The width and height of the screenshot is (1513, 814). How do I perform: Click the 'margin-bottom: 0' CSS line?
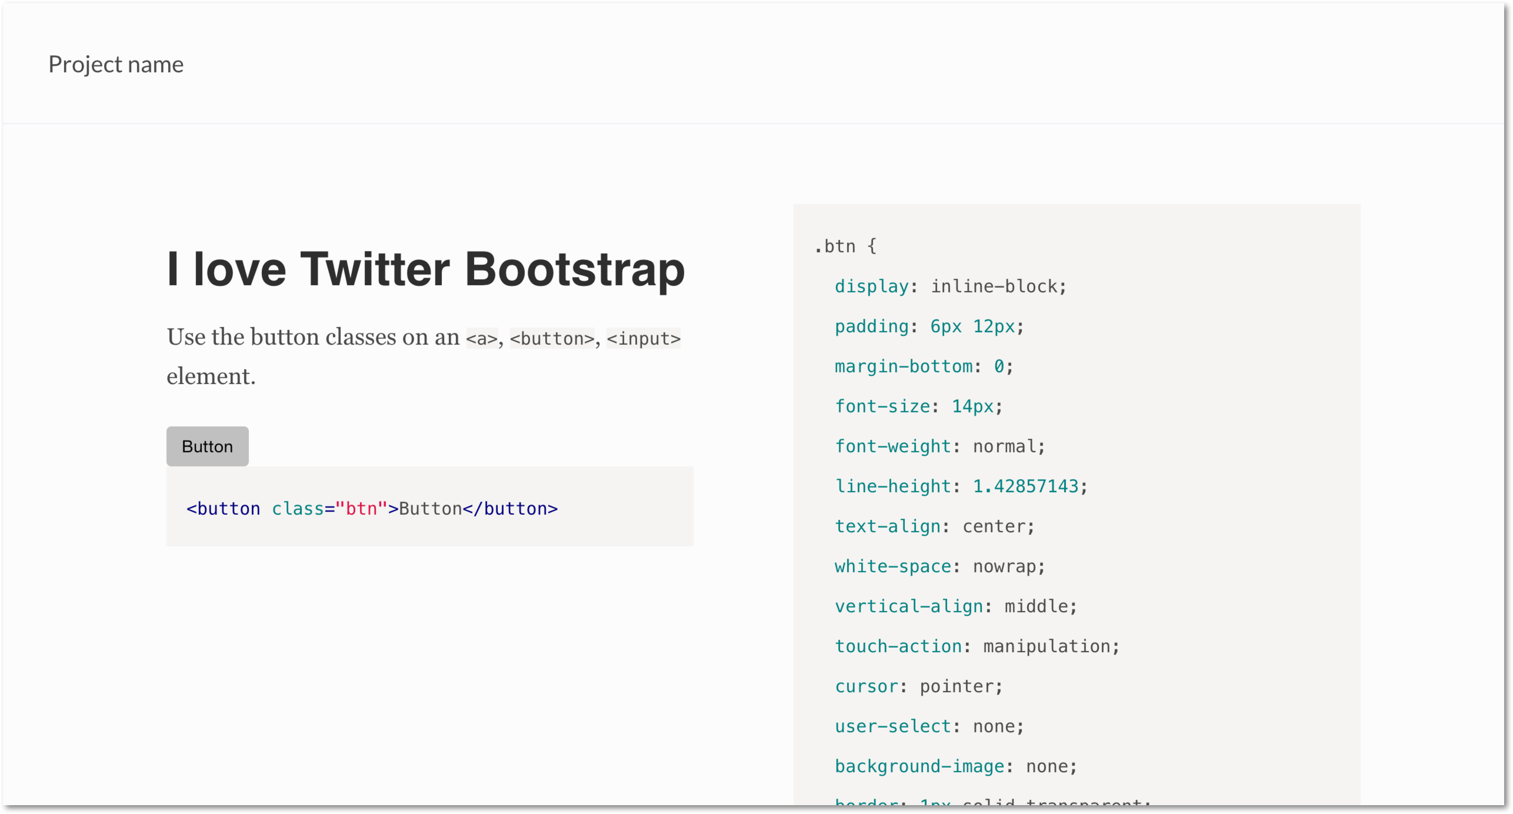tap(923, 366)
